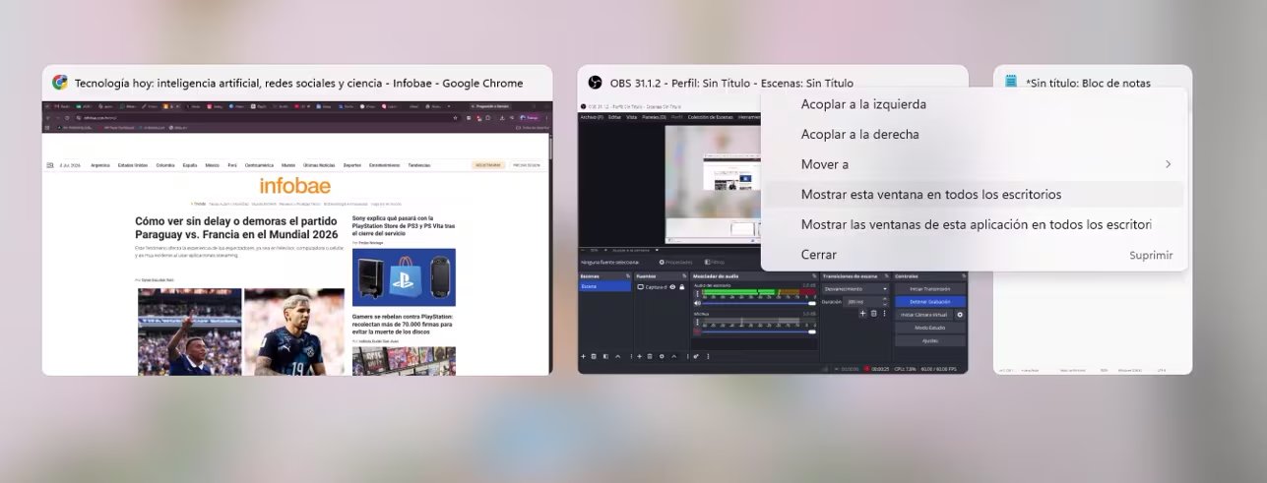Adjust the Mic/Aux volume slider in OBS
This screenshot has width=1267, height=483.
click(x=759, y=332)
